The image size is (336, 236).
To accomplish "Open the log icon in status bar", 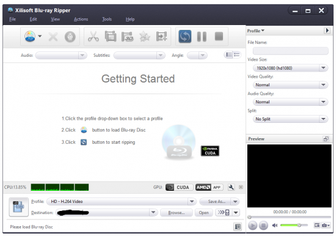I will [238, 227].
